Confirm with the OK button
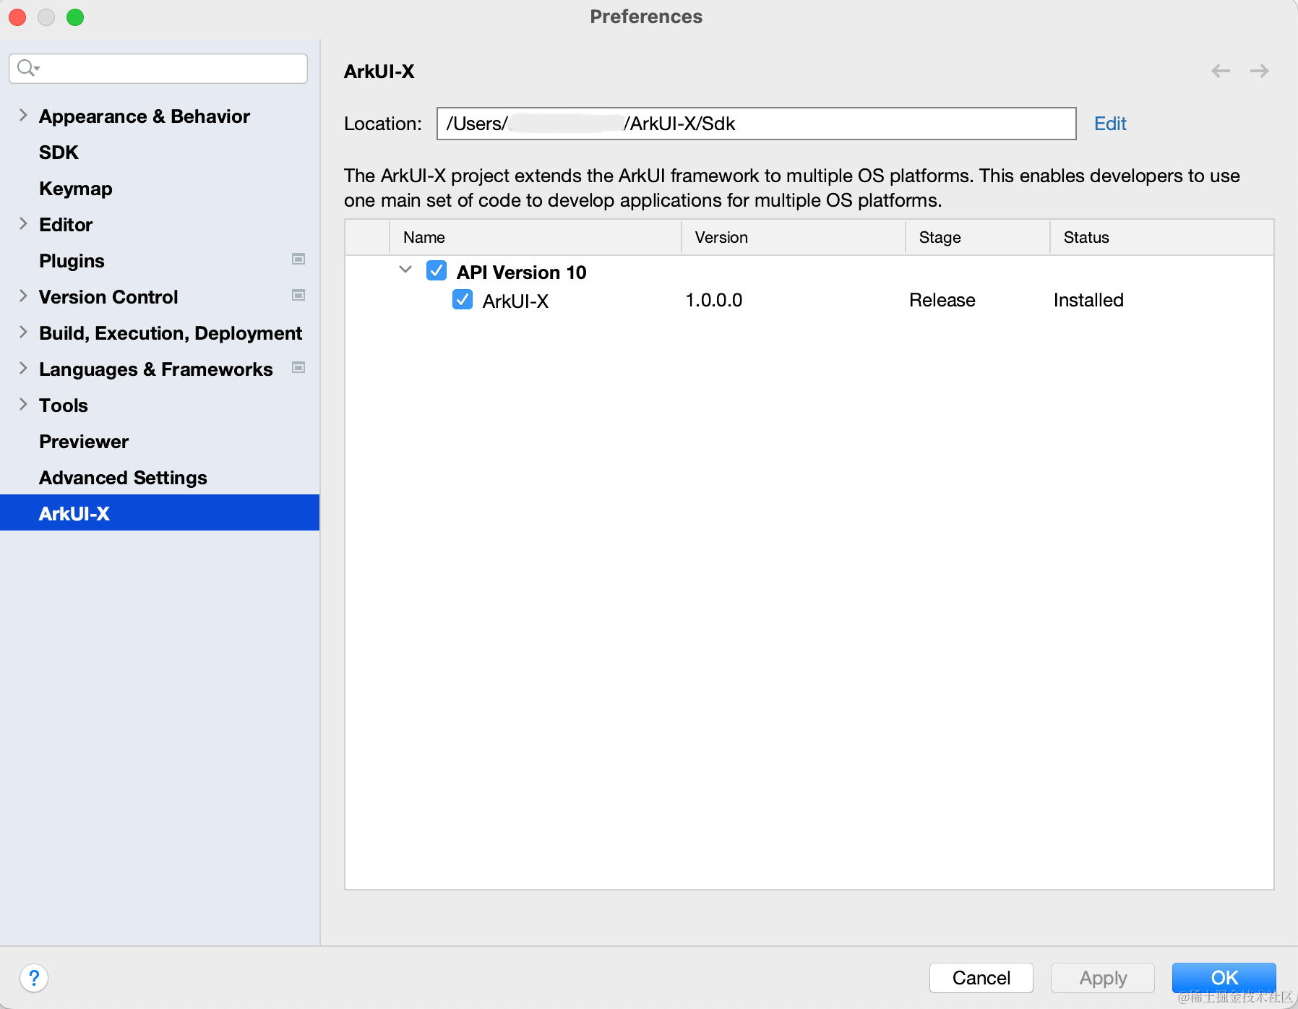1298x1009 pixels. pos(1224,978)
